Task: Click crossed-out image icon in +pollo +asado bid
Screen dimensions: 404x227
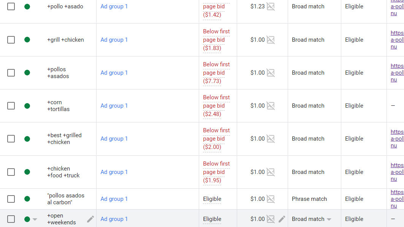Action: tap(271, 6)
